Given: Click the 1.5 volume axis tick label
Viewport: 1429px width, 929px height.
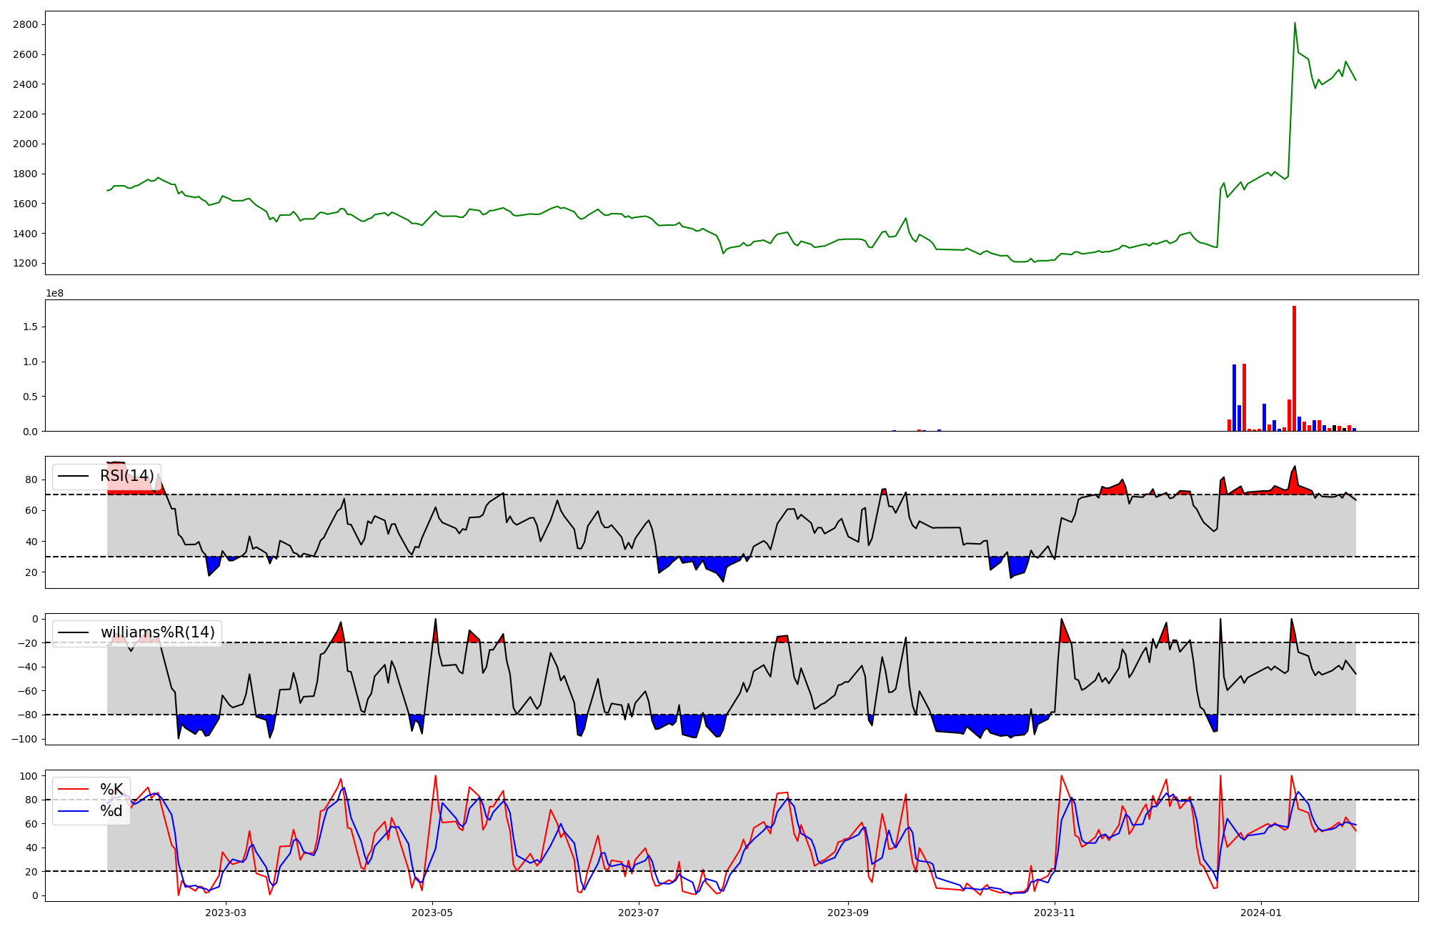Looking at the screenshot, I should click(30, 327).
